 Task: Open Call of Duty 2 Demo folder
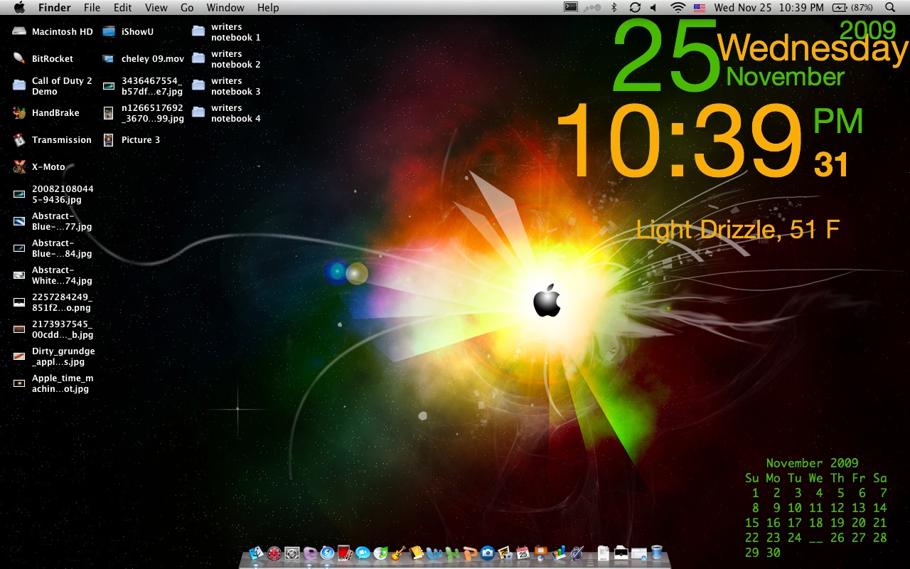click(19, 85)
